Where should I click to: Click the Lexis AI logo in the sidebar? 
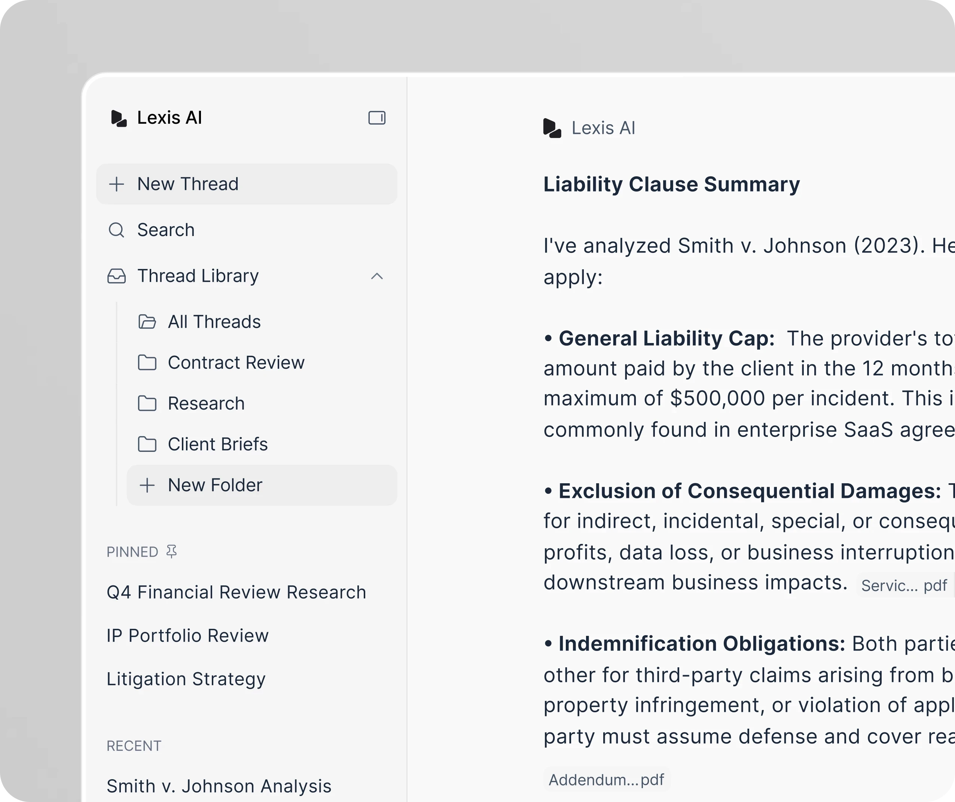119,118
